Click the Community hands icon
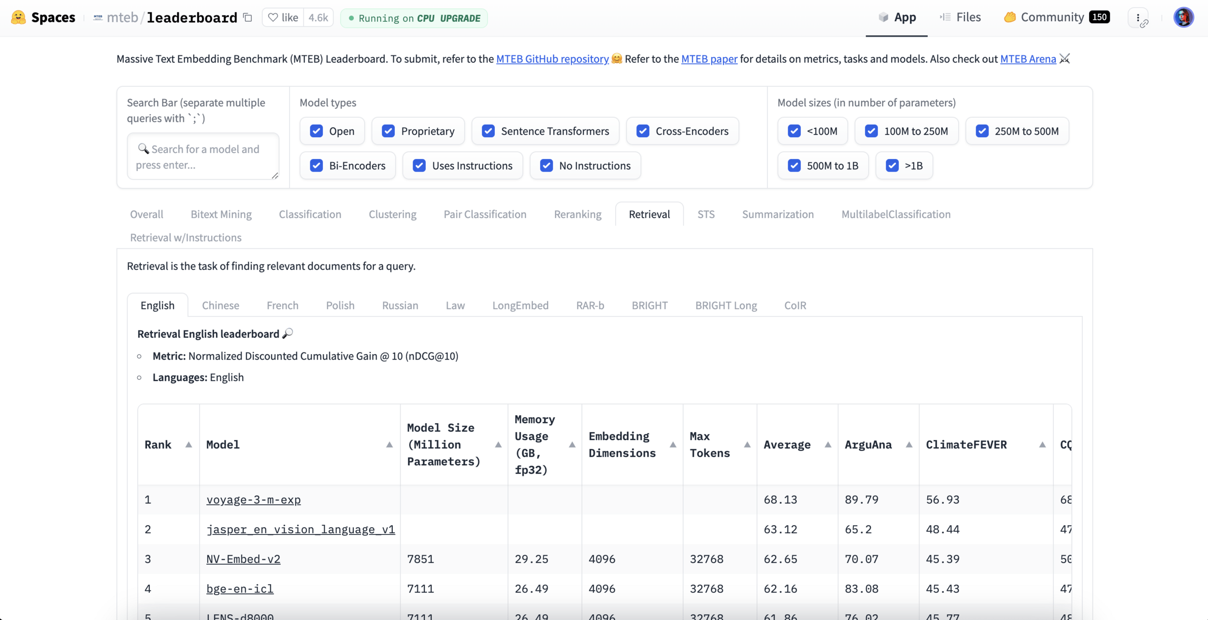This screenshot has height=620, width=1208. [1009, 17]
